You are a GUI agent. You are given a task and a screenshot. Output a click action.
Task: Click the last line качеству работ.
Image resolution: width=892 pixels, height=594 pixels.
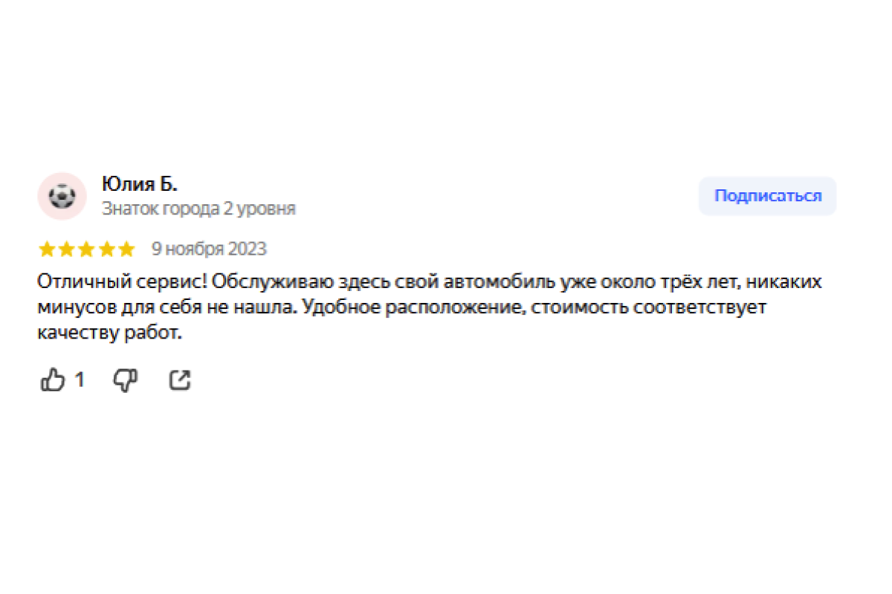(x=109, y=334)
